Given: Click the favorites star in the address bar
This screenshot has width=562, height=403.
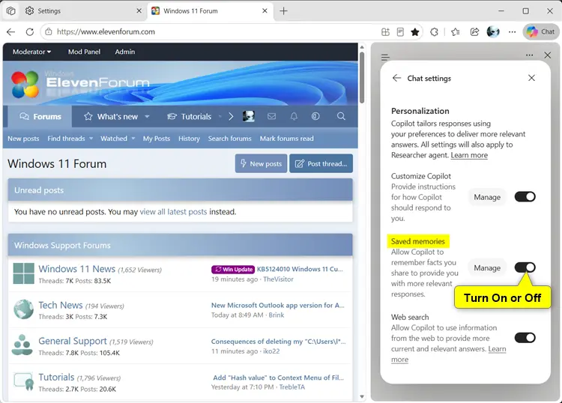Looking at the screenshot, I should [415, 32].
